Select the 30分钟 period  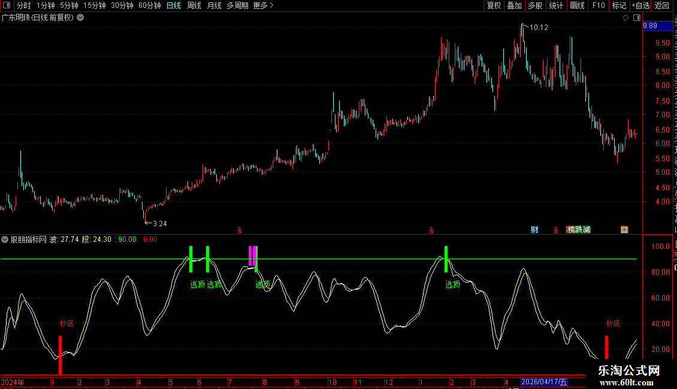coord(122,5)
